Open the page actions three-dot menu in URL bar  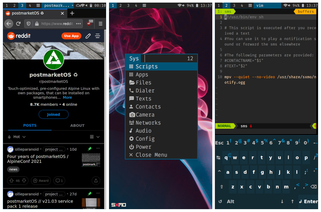(78, 24)
